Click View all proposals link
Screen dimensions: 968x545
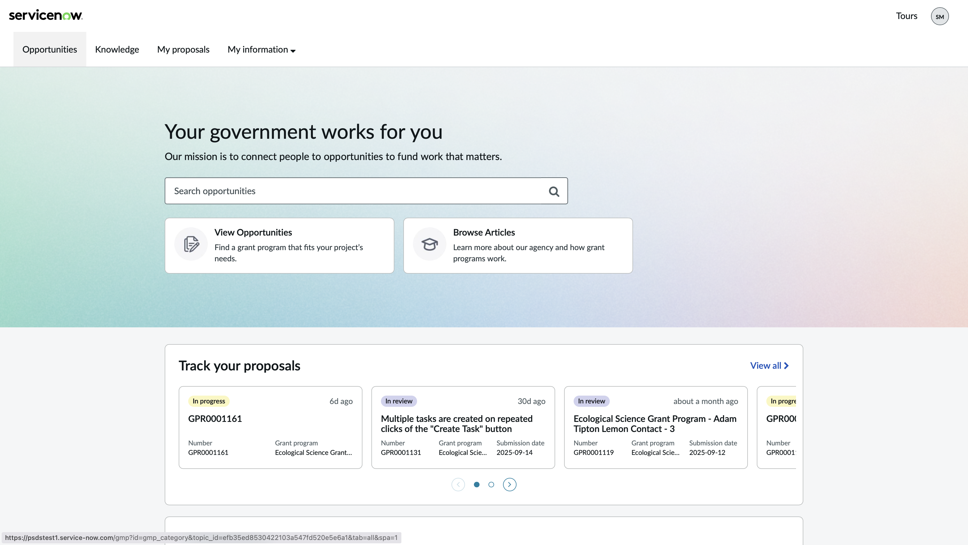click(769, 366)
